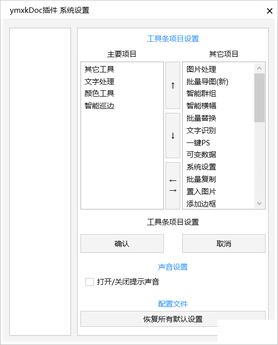Click the list scrollbar up arrow
The width and height of the screenshot is (278, 345).
click(259, 69)
